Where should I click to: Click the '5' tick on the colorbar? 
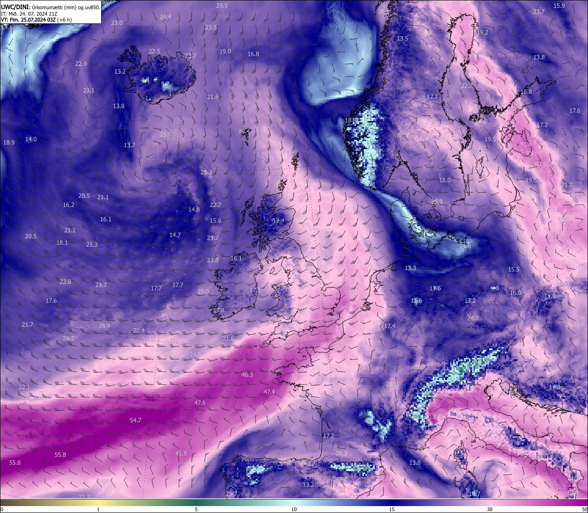click(196, 509)
